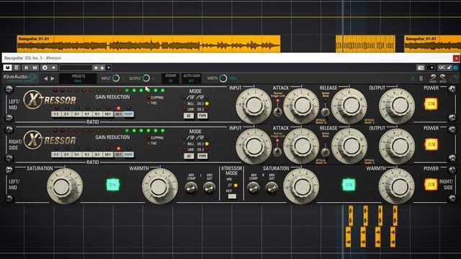The image size is (461, 259).
Task: Select the first Bassguitar_01-01 audio clip
Action: [x=148, y=44]
